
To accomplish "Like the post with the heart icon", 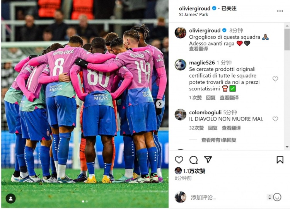I will tap(179, 160).
